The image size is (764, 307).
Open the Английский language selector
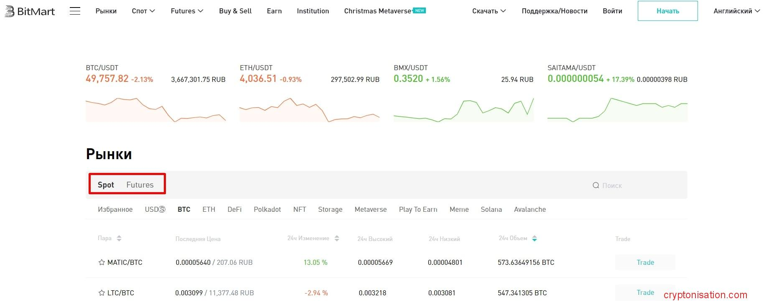click(736, 11)
